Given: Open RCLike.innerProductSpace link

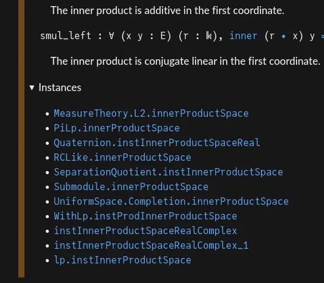Looking at the screenshot, I should tap(122, 158).
